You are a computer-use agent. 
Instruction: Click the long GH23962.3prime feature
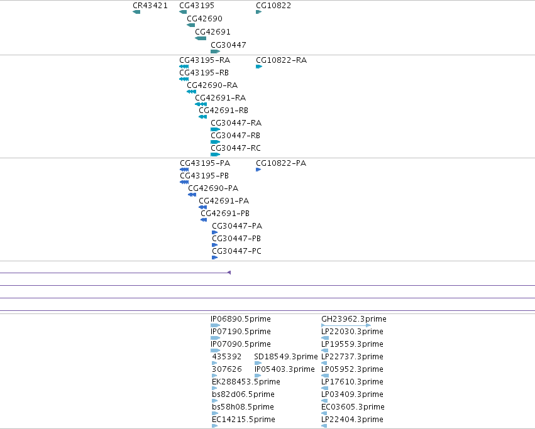(x=346, y=325)
